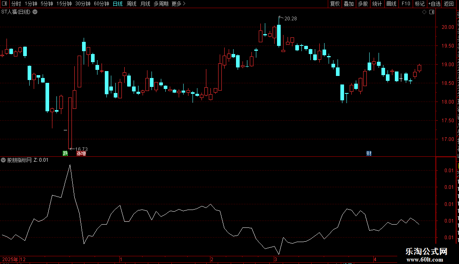Click the 复权 adjustment button
This screenshot has height=264, width=459.
[335, 4]
